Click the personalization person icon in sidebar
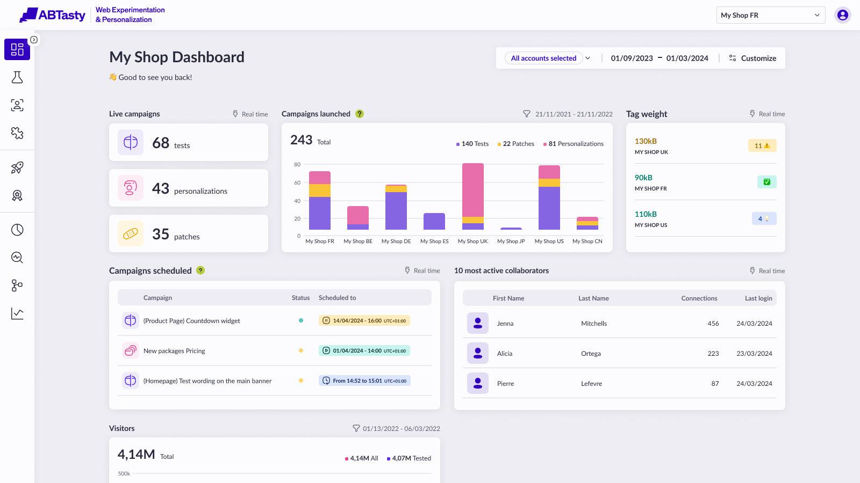The image size is (860, 483). [17, 105]
